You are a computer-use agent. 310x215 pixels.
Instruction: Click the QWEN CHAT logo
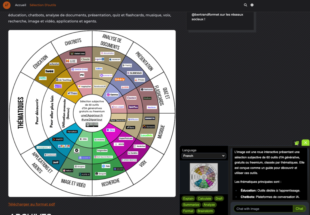coord(80,69)
